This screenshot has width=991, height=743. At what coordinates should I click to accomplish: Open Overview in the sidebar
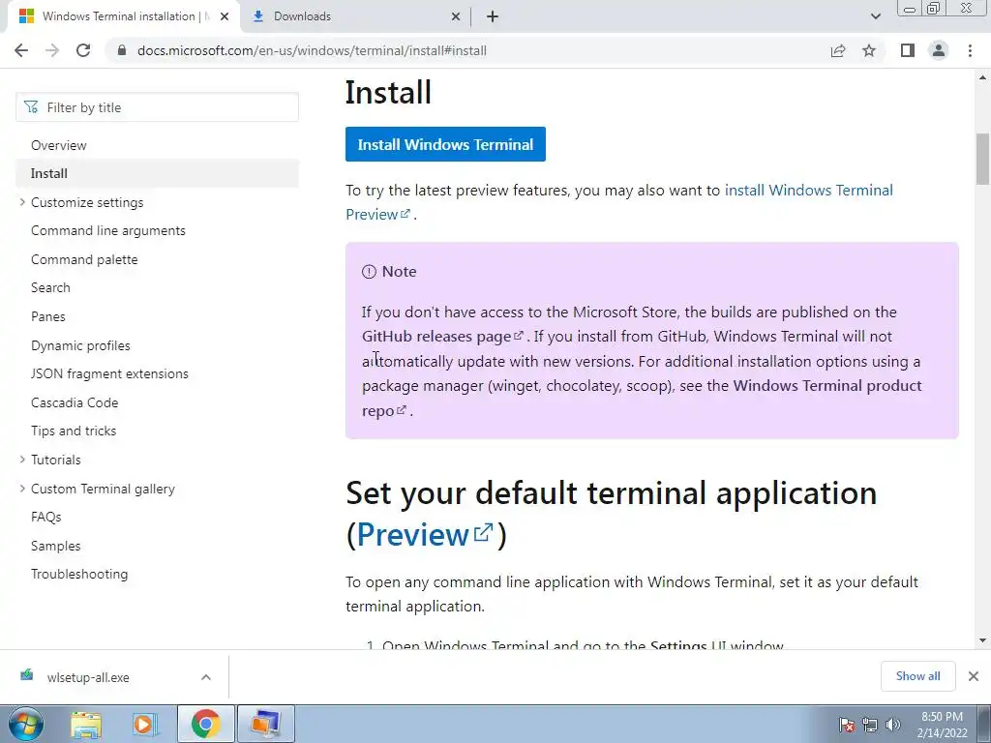[59, 145]
